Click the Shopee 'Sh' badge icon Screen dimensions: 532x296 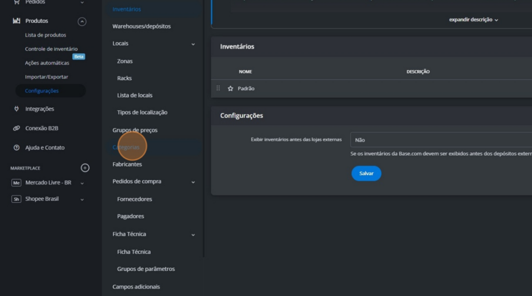(x=16, y=199)
